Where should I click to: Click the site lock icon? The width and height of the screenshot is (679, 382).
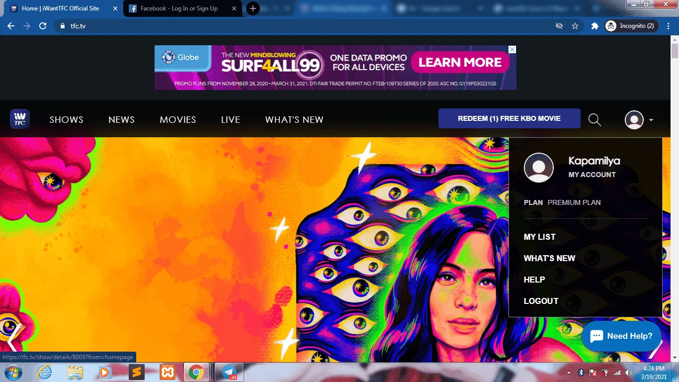(x=62, y=26)
